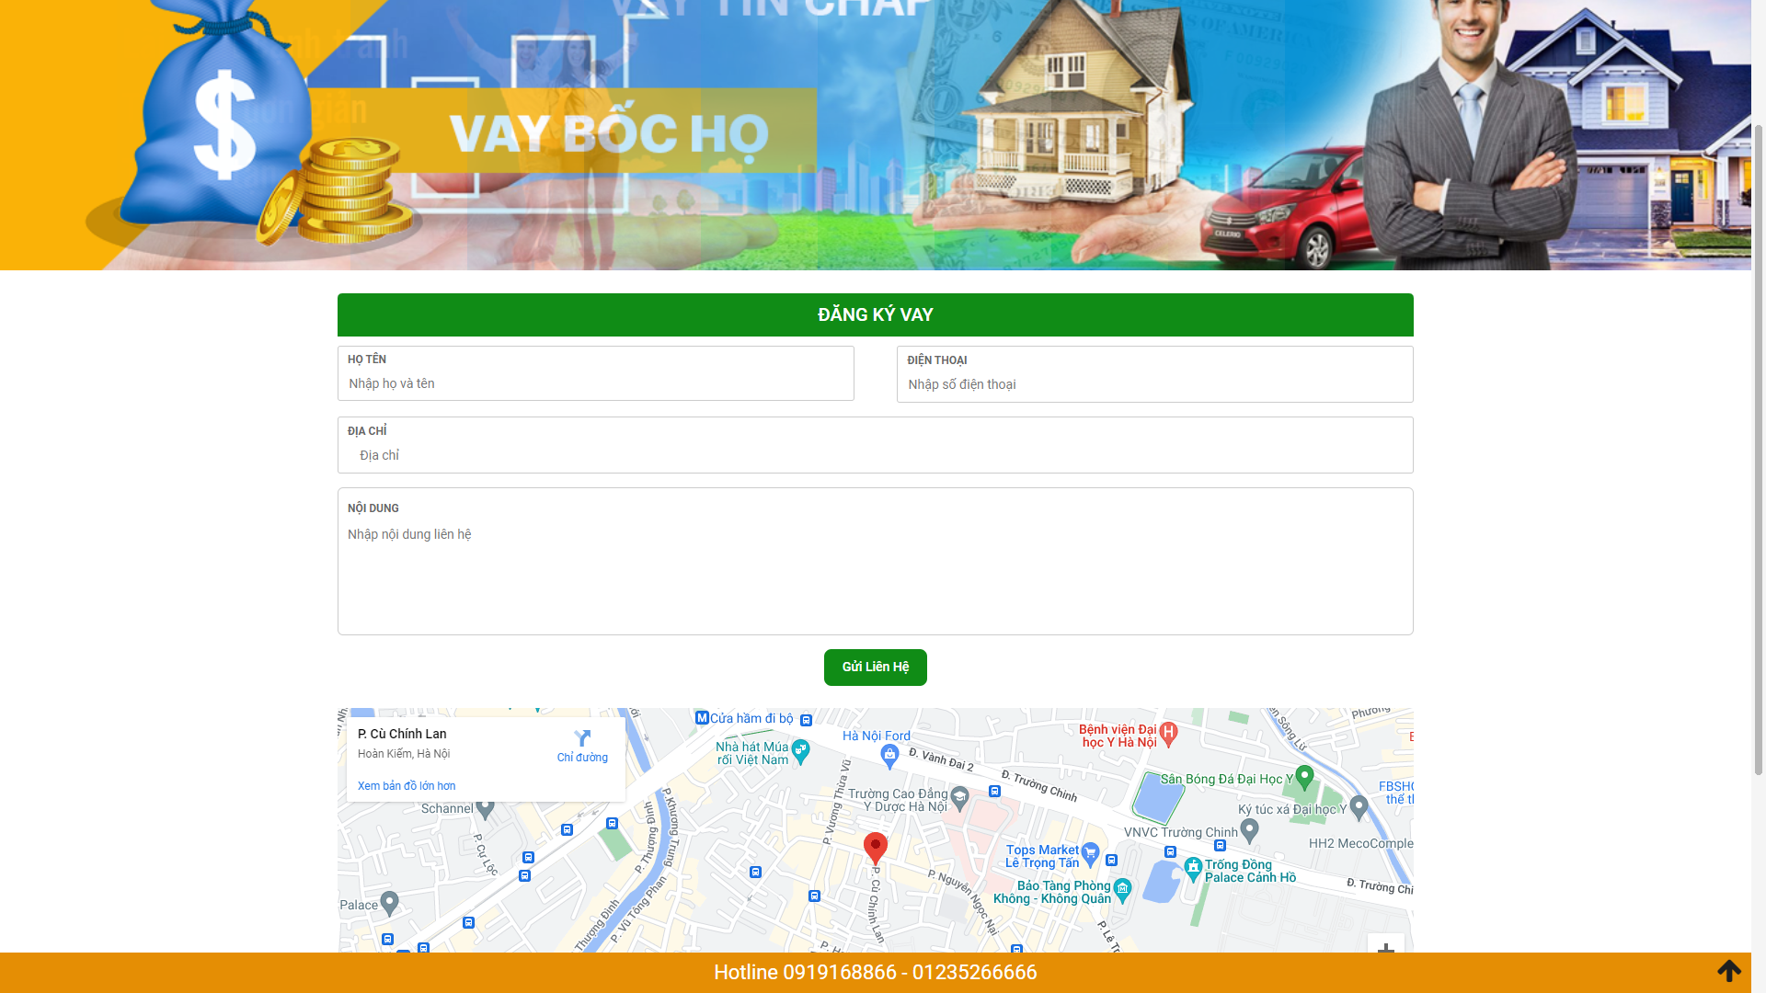1766x993 pixels.
Task: Click Bảo Tàng Phòng Không marker icon
Action: coord(1122,888)
